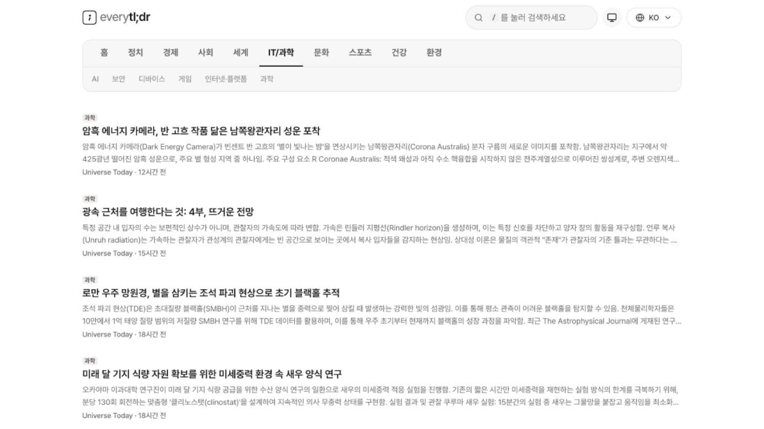Screen dimensions: 764x429
Task: Focus the search input field
Action: coord(532,18)
